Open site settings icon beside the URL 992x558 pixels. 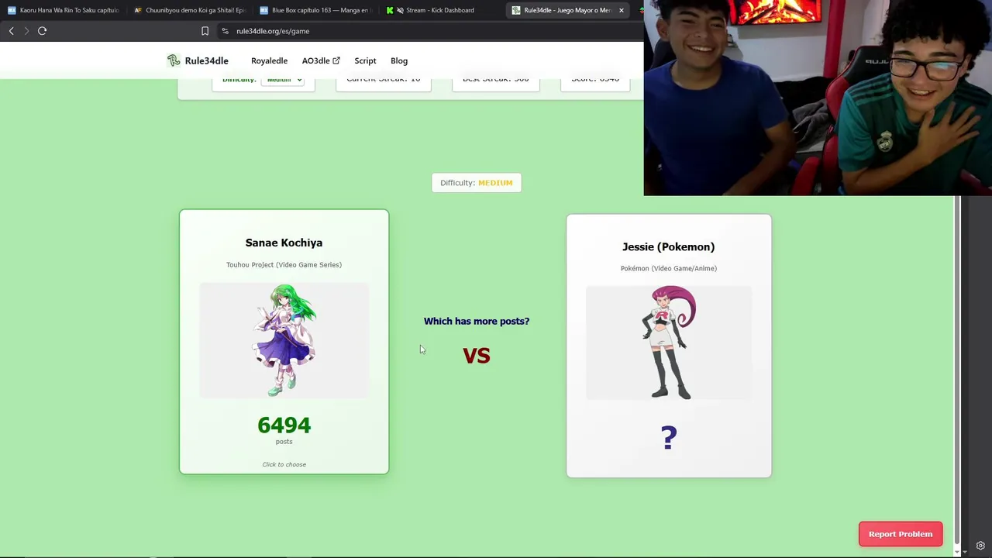tap(225, 31)
